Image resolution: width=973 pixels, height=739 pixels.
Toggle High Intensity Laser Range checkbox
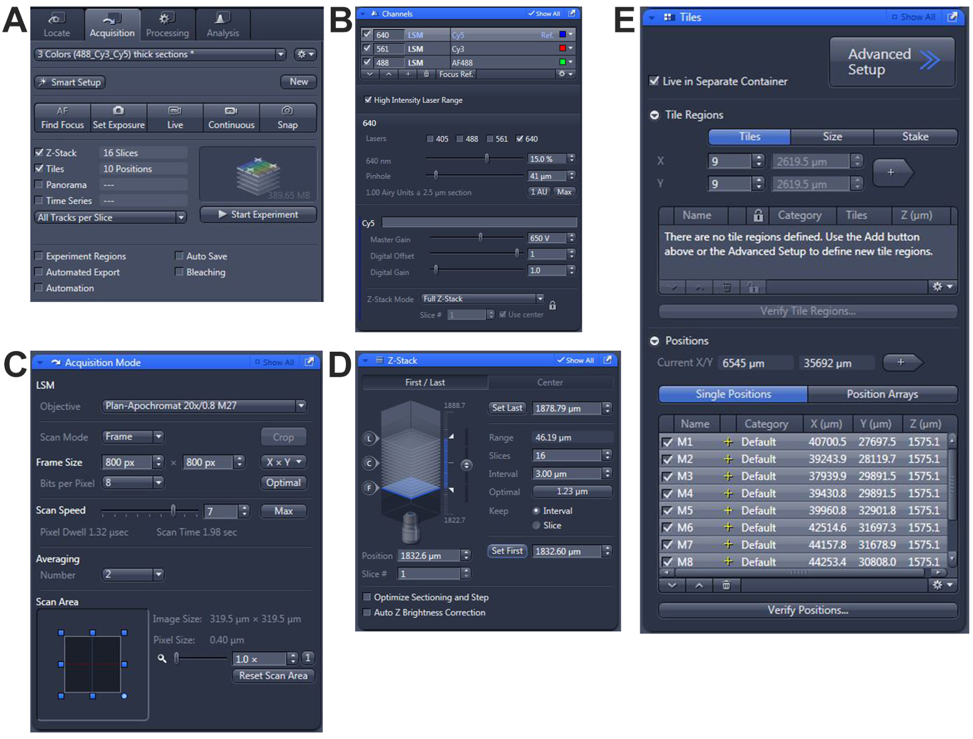pos(368,100)
